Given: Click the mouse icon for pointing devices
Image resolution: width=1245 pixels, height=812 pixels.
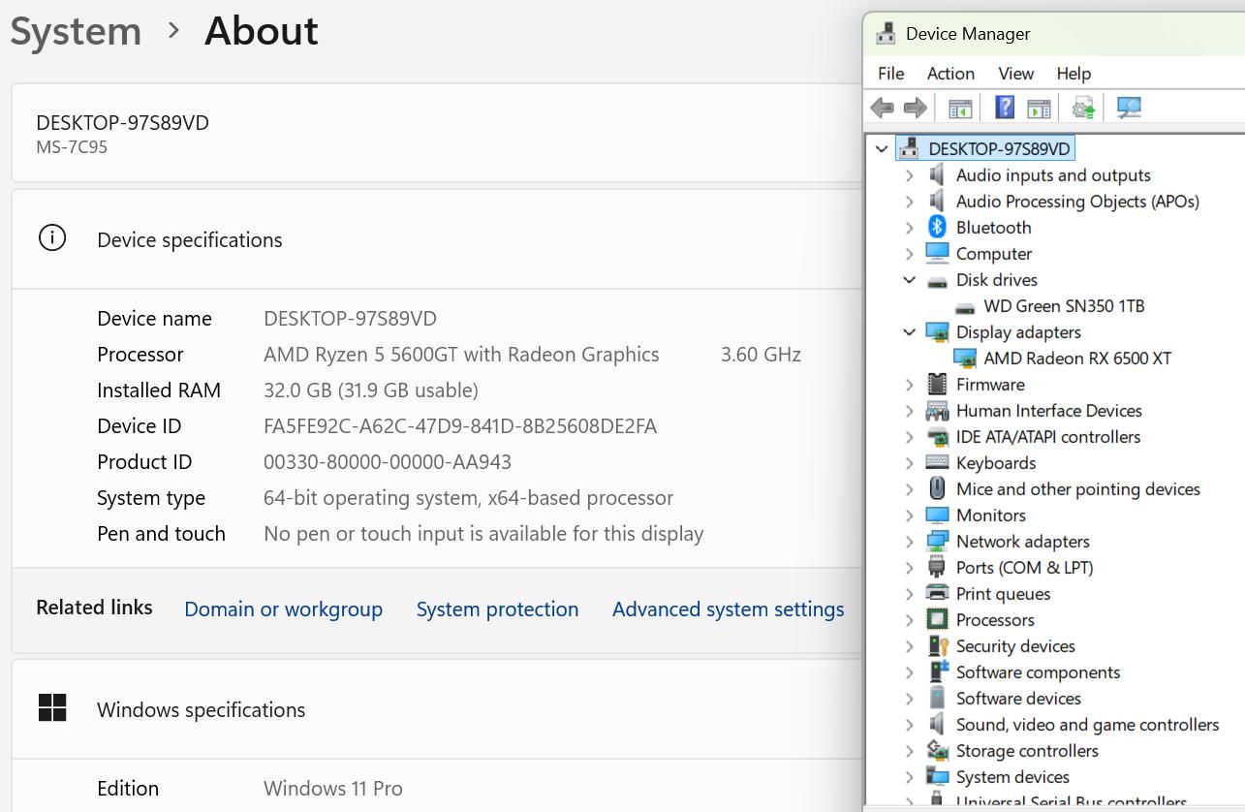Looking at the screenshot, I should coord(937,488).
